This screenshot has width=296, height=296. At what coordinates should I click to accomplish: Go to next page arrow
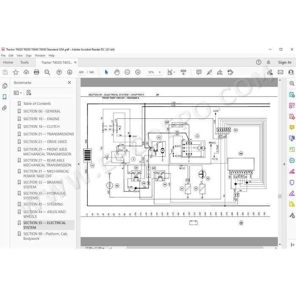coord(70,72)
